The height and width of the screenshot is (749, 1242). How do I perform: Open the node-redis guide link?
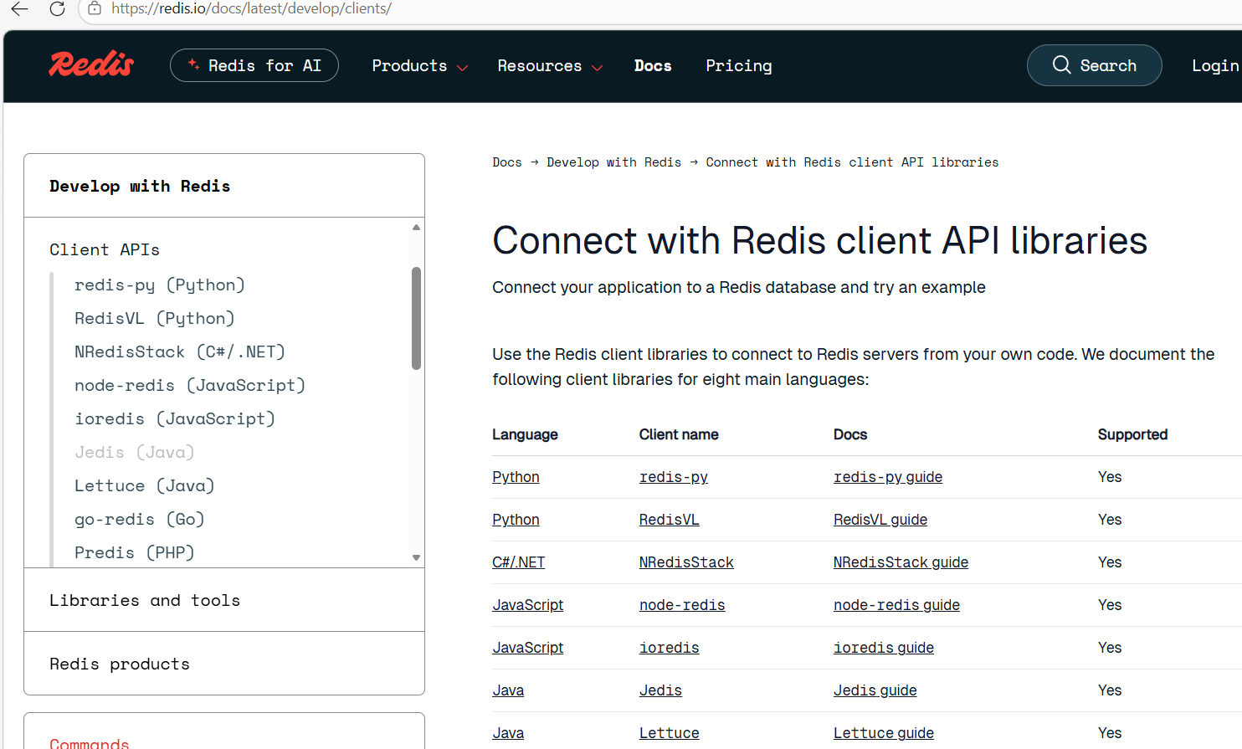(x=896, y=605)
